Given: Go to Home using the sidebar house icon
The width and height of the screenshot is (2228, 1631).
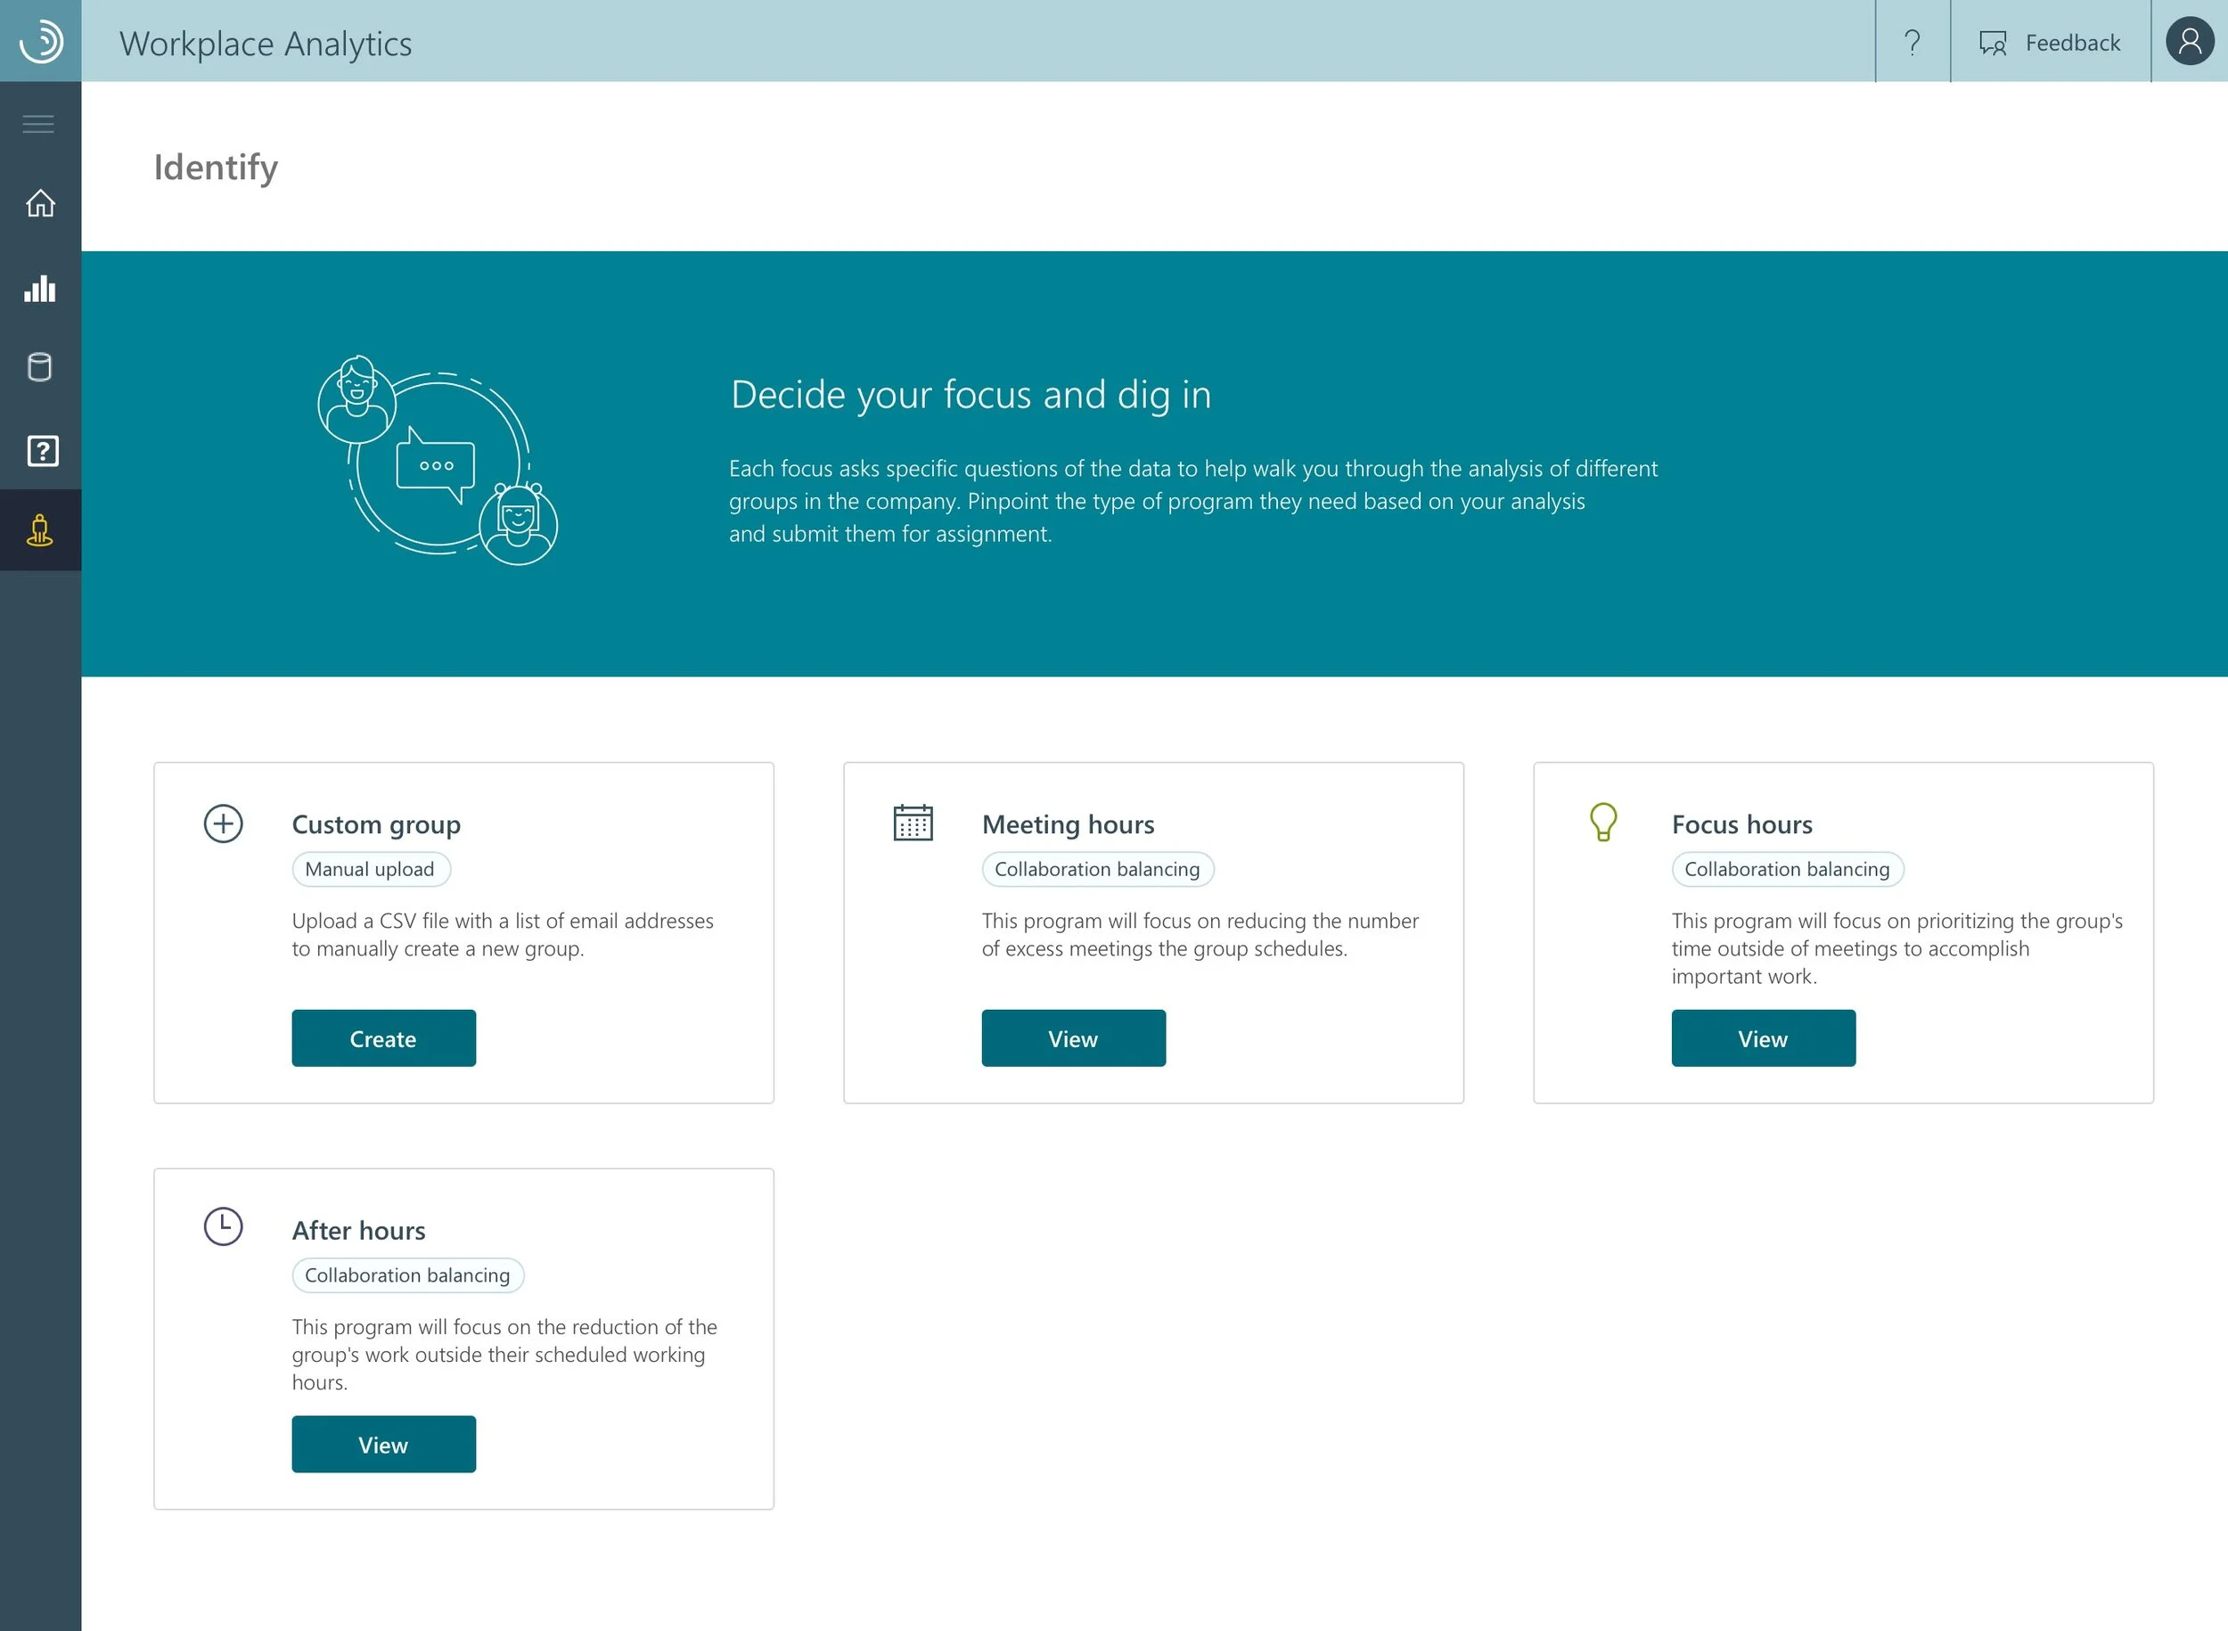Looking at the screenshot, I should click(x=40, y=204).
